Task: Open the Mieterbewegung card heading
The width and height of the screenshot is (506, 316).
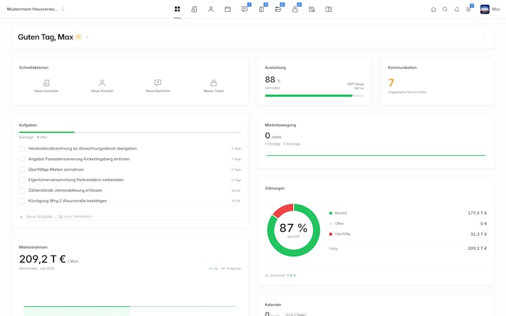Action: pos(280,125)
